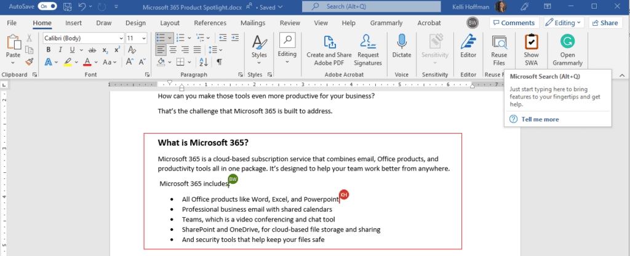Expand the Font dialog launcher
Image resolution: width=630 pixels, height=256 pixels.
point(148,74)
